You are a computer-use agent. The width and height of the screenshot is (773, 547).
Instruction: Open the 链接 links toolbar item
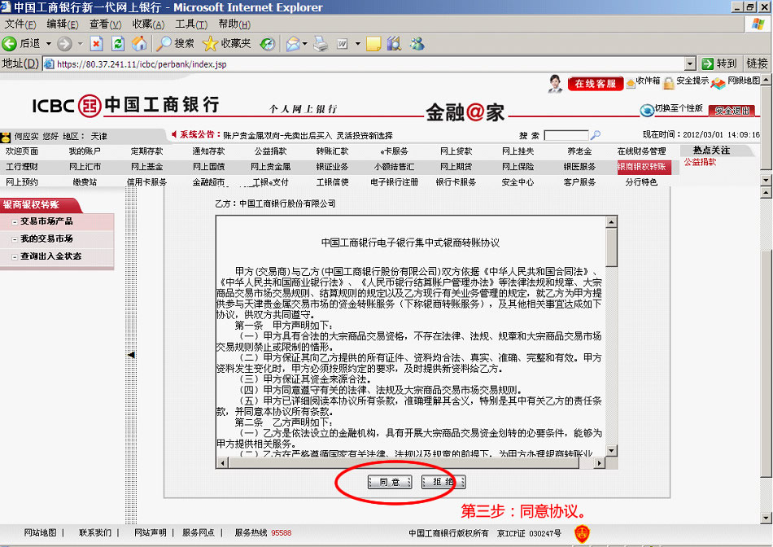click(x=757, y=63)
